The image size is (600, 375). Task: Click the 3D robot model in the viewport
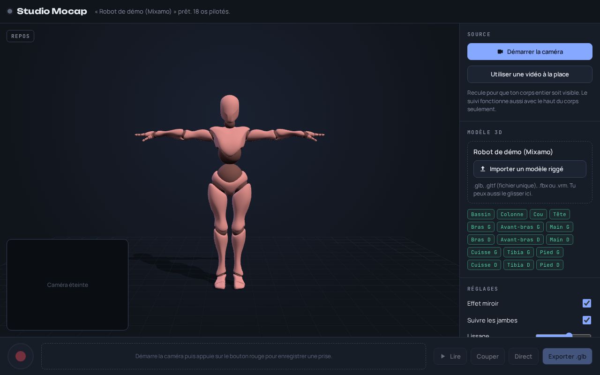coord(230,192)
